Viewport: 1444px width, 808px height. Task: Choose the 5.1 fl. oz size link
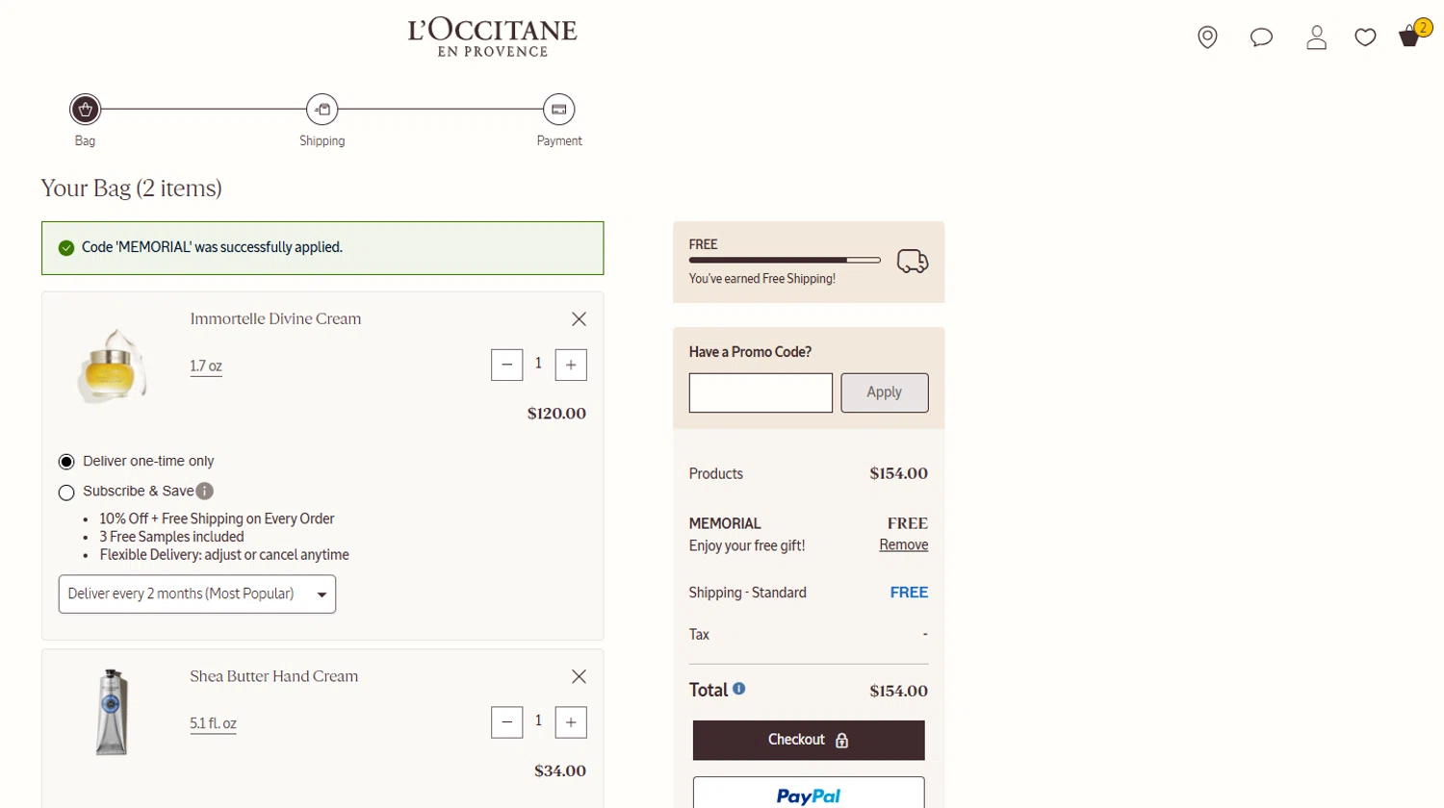[213, 724]
